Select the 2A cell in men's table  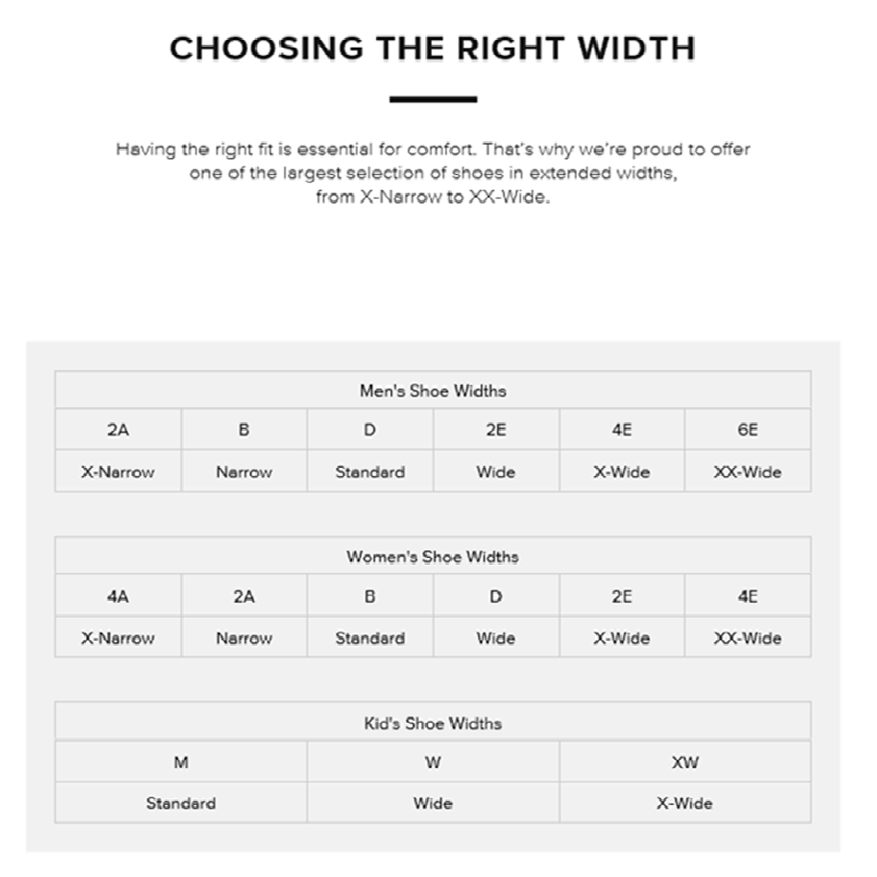[x=118, y=430]
